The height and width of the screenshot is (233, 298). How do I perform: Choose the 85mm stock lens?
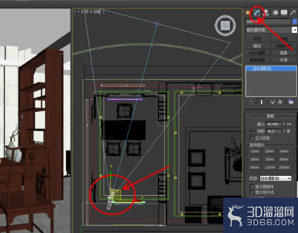pyautogui.click(x=255, y=167)
